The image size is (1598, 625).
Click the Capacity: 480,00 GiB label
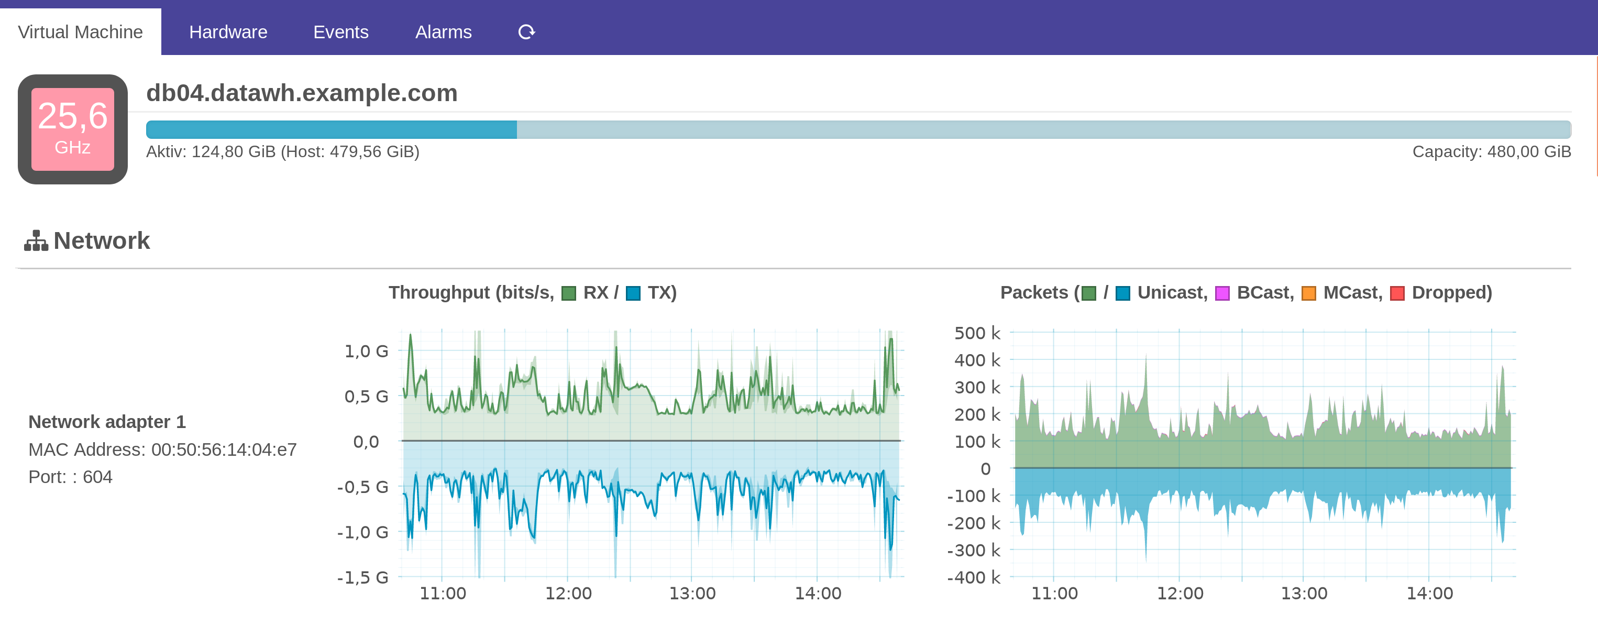[x=1493, y=151]
